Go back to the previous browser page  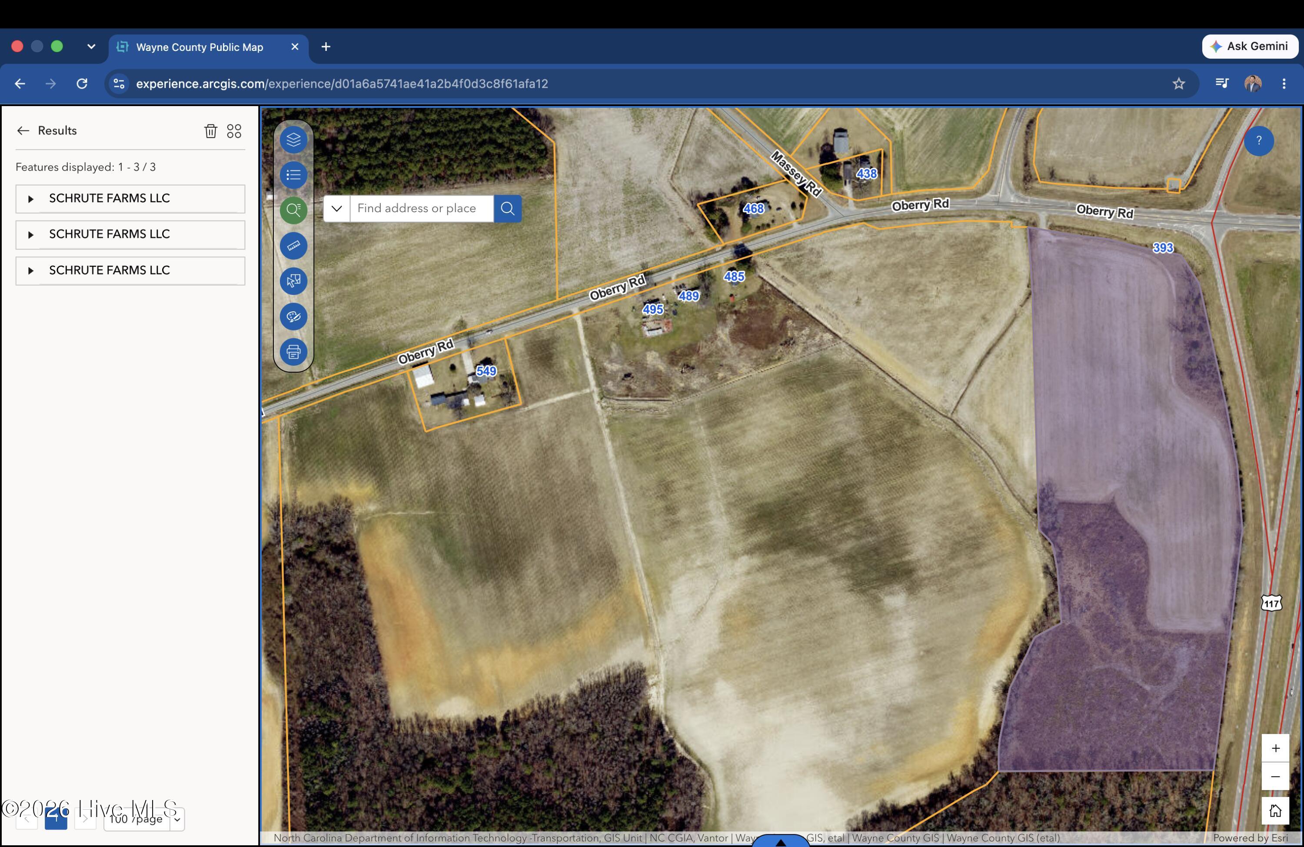[20, 84]
